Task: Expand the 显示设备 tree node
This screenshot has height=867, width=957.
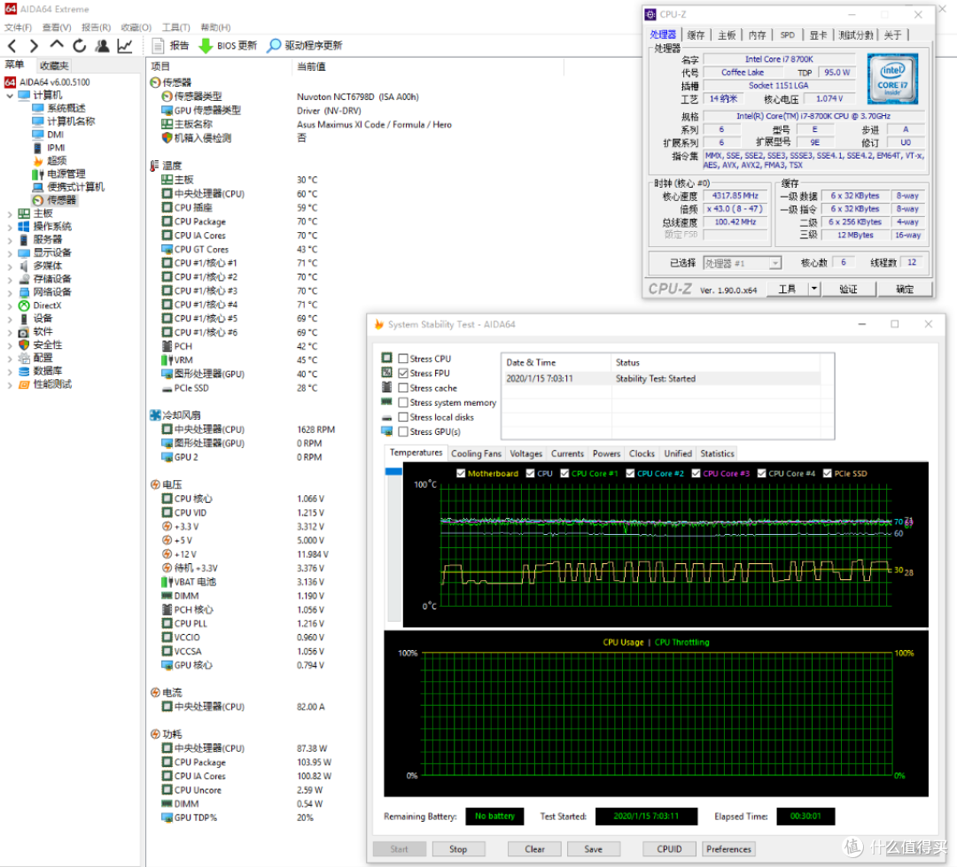Action: point(10,253)
